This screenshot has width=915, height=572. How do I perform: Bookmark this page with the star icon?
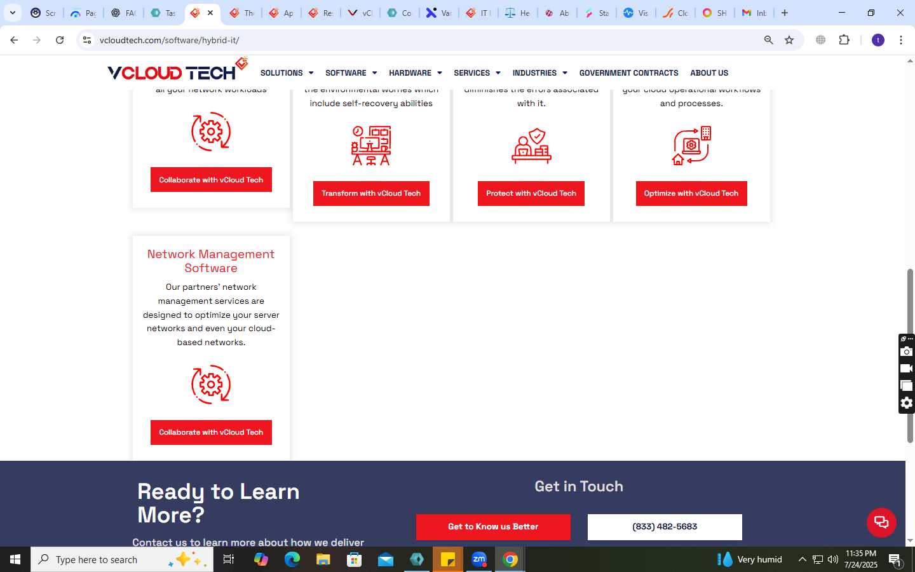tap(789, 40)
